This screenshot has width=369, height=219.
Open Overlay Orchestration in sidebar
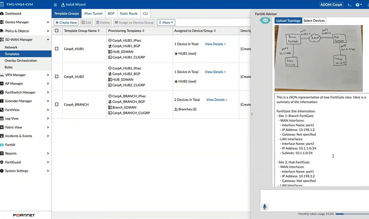point(21,61)
